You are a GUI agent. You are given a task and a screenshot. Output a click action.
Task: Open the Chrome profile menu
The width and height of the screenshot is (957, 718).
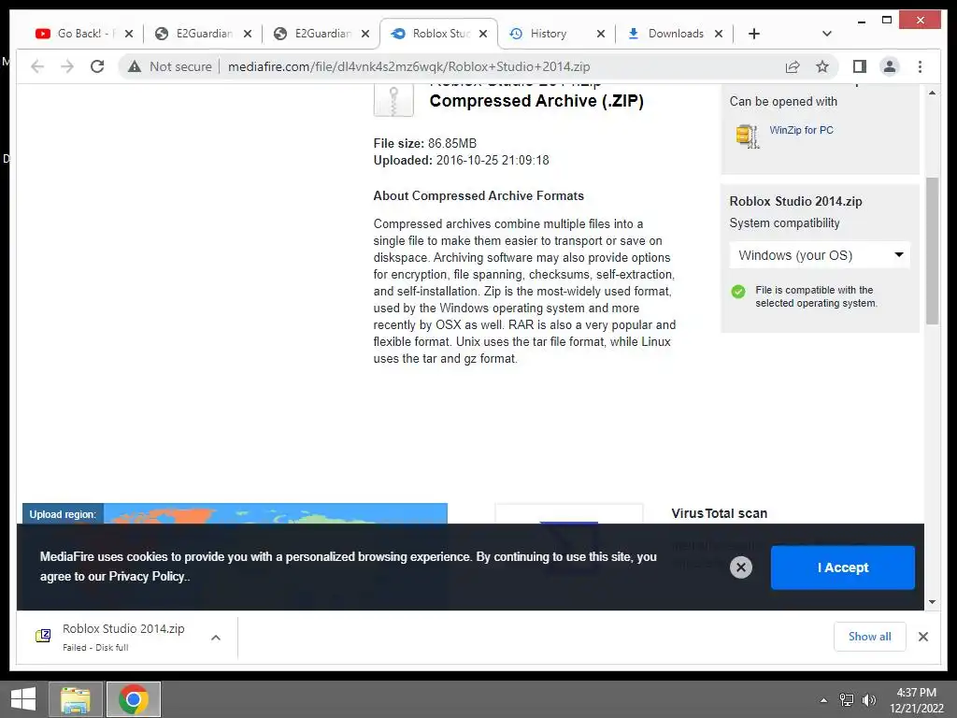890,66
